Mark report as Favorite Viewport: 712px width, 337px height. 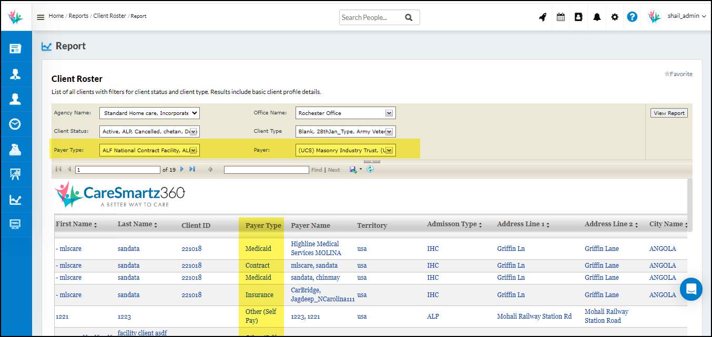(x=678, y=74)
